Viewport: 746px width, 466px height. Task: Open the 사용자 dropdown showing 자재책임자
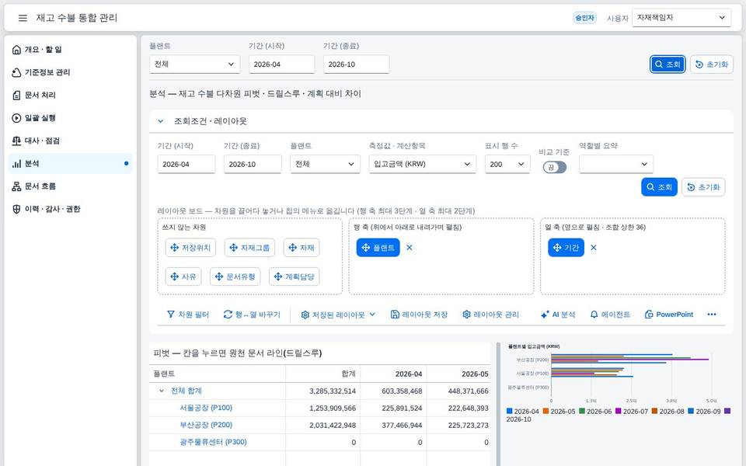(x=682, y=18)
